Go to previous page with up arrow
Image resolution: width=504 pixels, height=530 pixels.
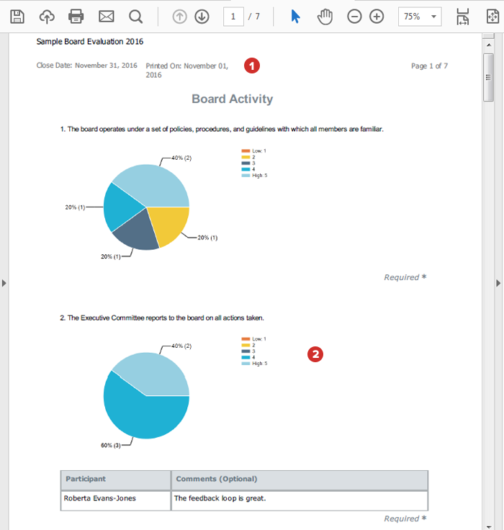180,16
